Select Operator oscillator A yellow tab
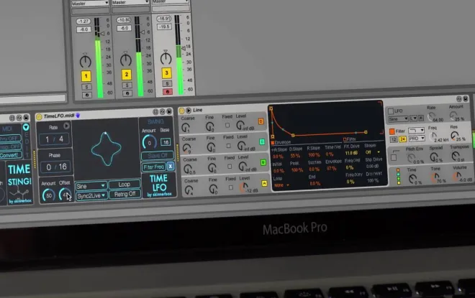 (264, 183)
